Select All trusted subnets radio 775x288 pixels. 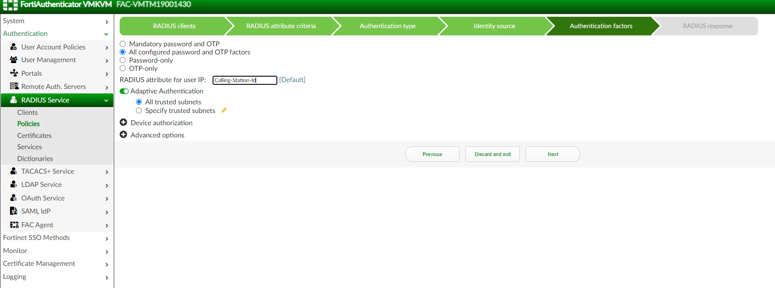139,102
